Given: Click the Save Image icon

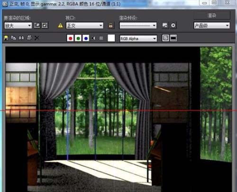Looking at the screenshot, I should [x=6, y=38].
